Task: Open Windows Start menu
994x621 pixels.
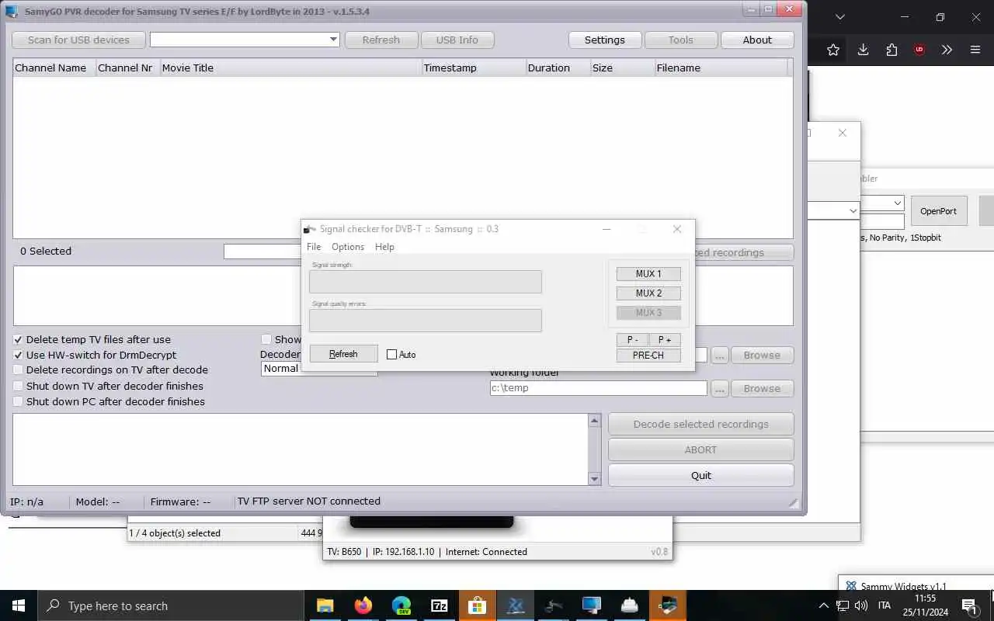Action: click(x=19, y=605)
